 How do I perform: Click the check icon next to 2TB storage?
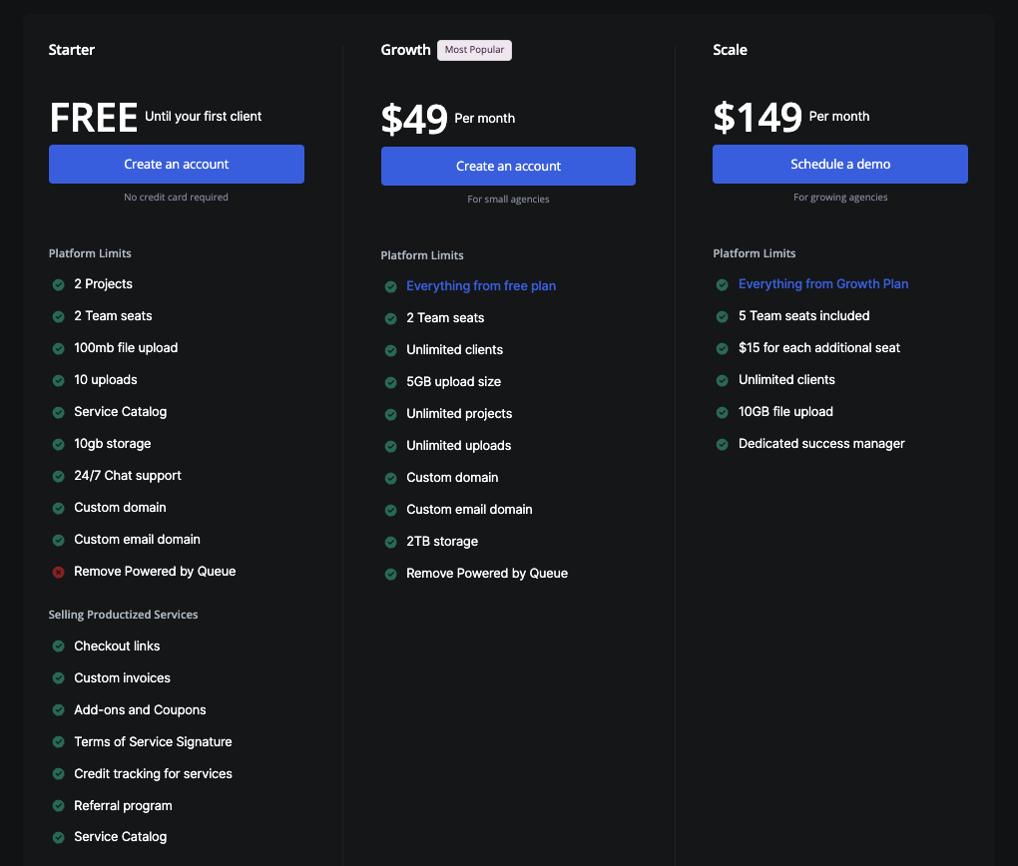coord(391,542)
